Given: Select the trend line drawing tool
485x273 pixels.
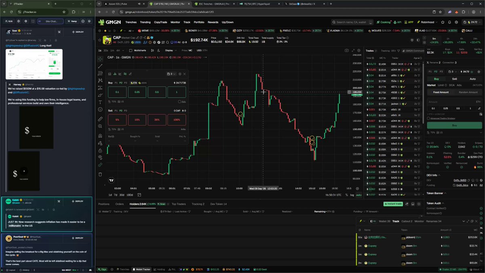Looking at the screenshot, I should pos(100,66).
